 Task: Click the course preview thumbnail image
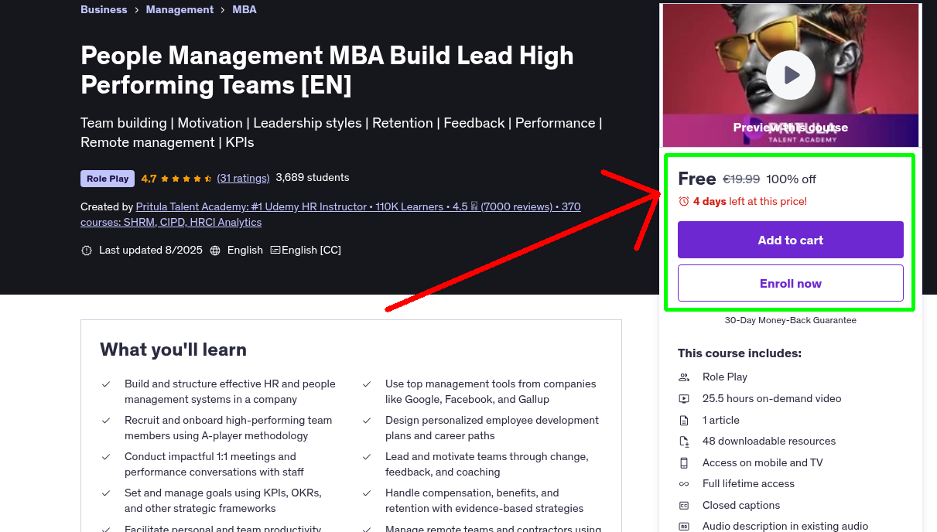pos(791,75)
